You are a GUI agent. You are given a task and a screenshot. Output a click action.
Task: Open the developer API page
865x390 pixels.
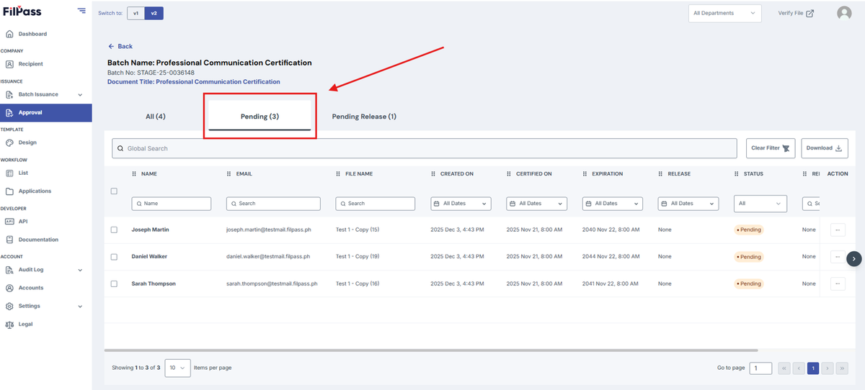pos(22,222)
